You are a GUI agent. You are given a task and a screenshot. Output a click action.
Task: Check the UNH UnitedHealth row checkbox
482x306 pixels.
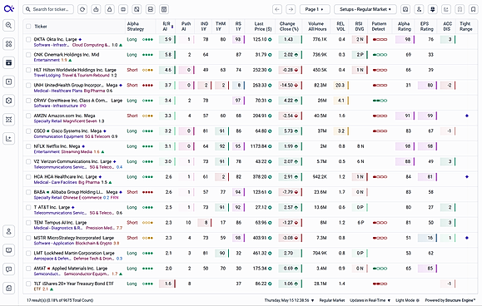[28, 85]
